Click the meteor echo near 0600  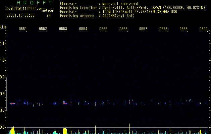tap(200, 103)
